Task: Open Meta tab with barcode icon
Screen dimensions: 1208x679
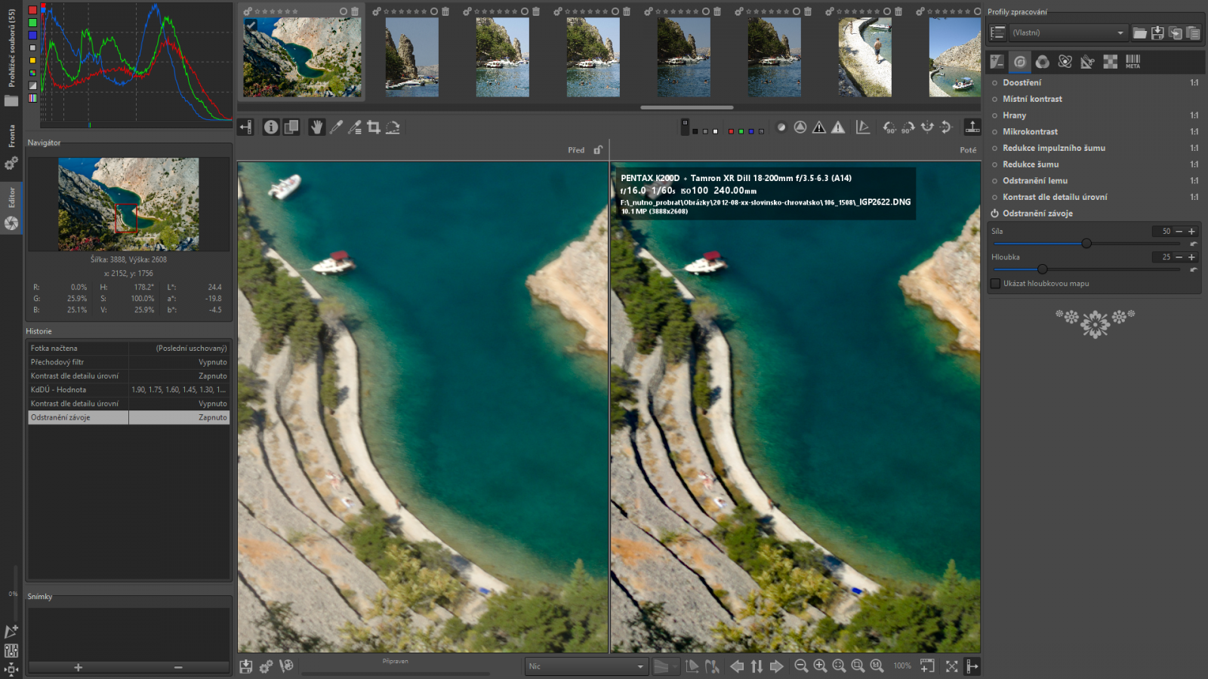Action: 1132,61
